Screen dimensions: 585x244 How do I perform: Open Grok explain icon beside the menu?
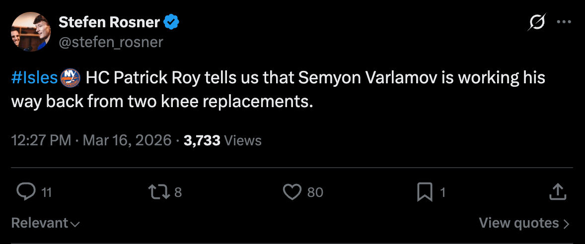538,22
